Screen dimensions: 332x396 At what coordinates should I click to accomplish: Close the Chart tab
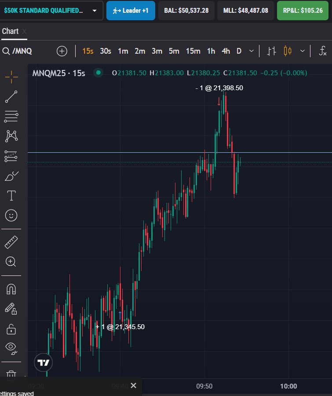[24, 32]
